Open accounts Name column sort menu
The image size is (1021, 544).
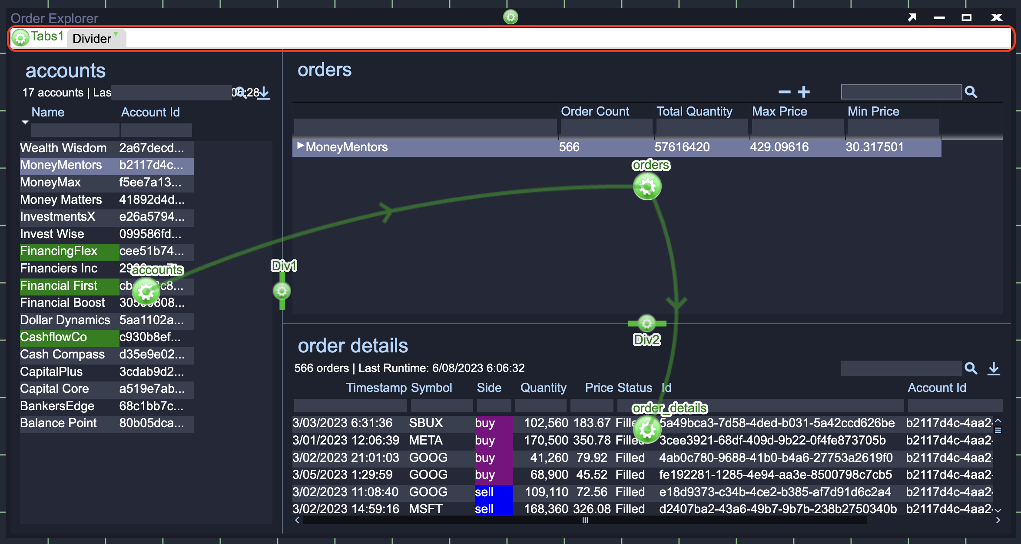click(x=25, y=123)
